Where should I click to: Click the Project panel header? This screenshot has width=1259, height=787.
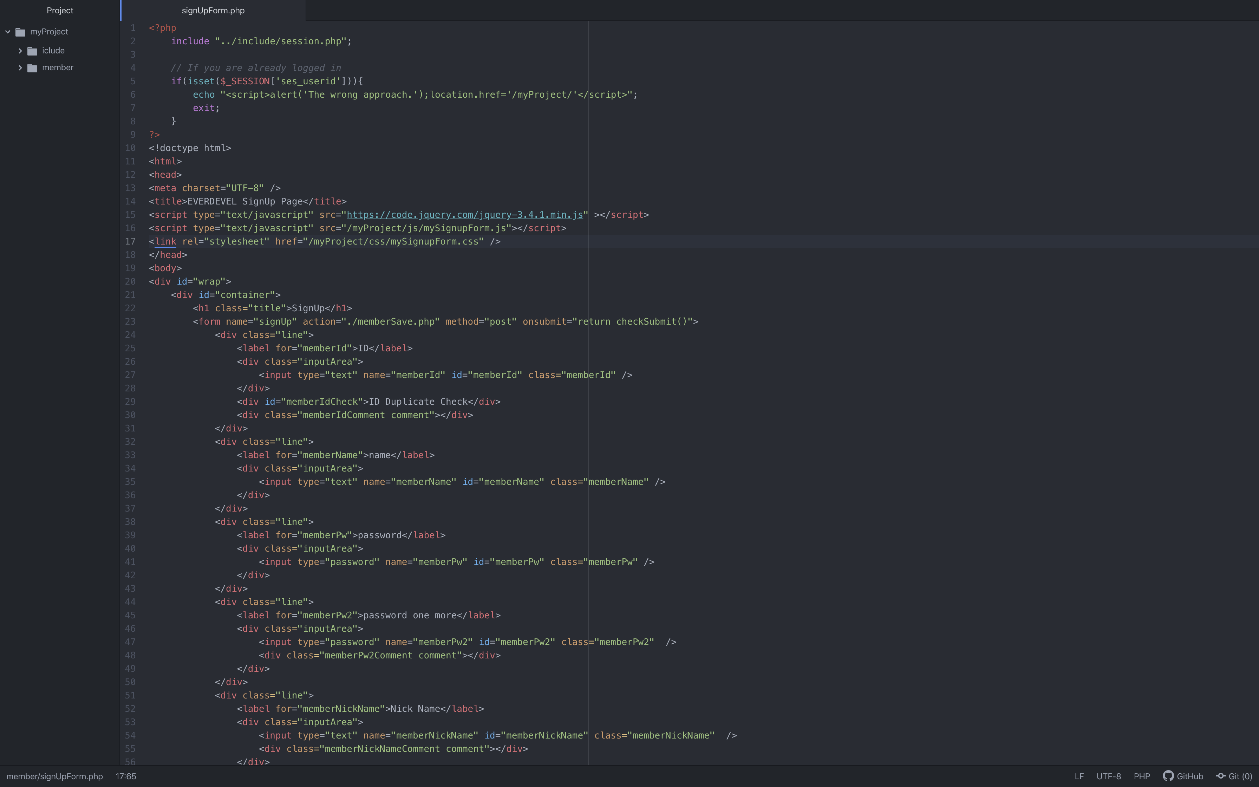click(x=60, y=11)
